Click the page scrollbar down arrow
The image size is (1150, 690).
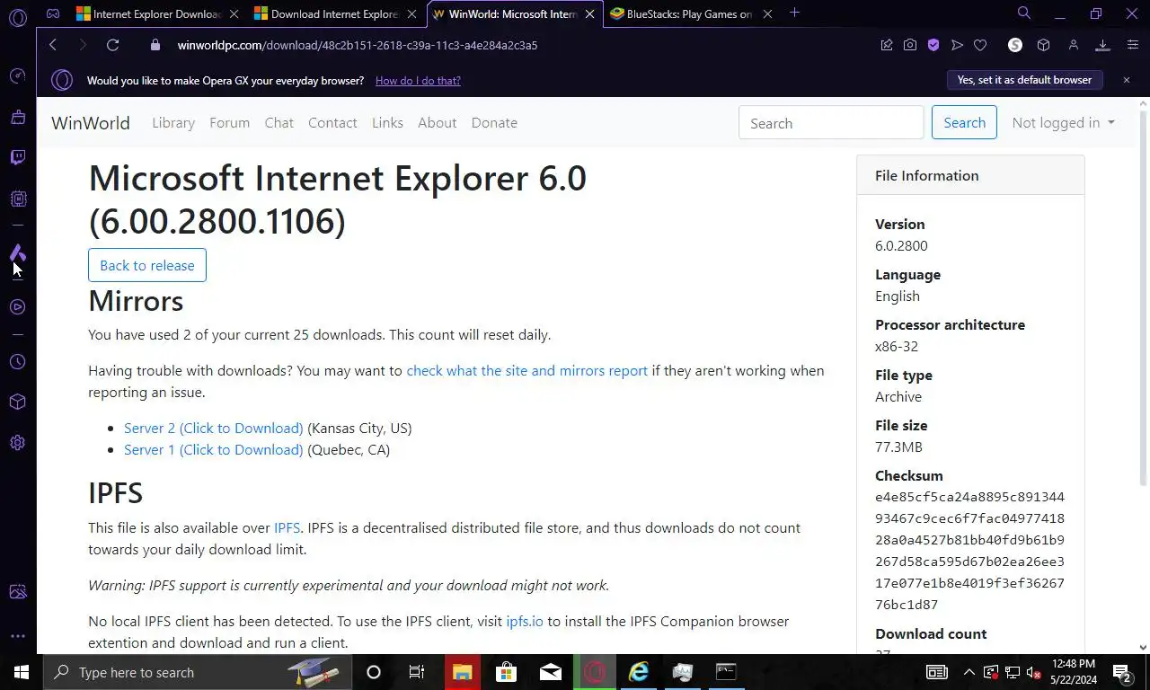1144,647
